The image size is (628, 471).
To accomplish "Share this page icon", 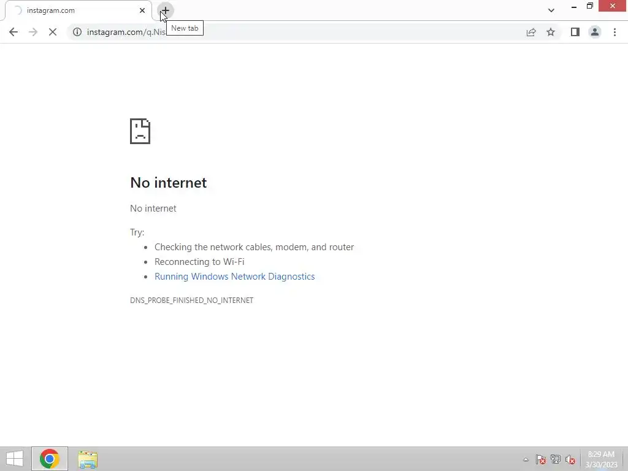I will 531,32.
